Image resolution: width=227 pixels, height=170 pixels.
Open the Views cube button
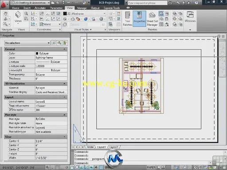(x=18, y=17)
